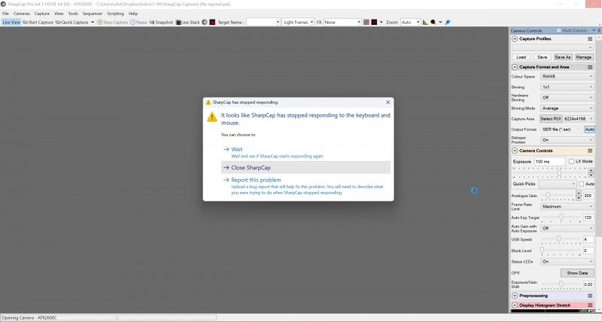Viewport: 602px width, 322px height.
Task: Click the USB Speed slider
Action: click(561, 239)
